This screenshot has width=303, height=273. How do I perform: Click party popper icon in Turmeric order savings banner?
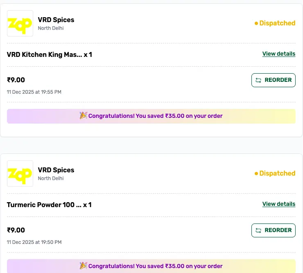(x=83, y=266)
